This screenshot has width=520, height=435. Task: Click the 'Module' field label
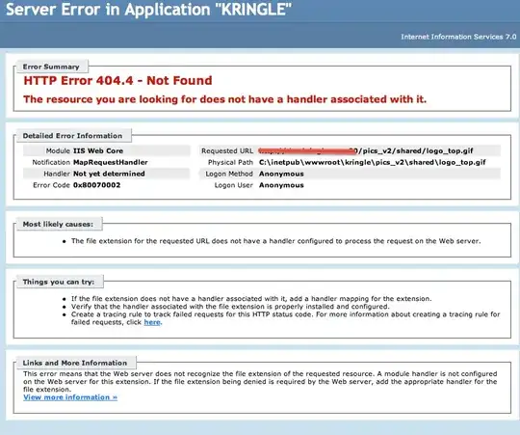[58, 150]
